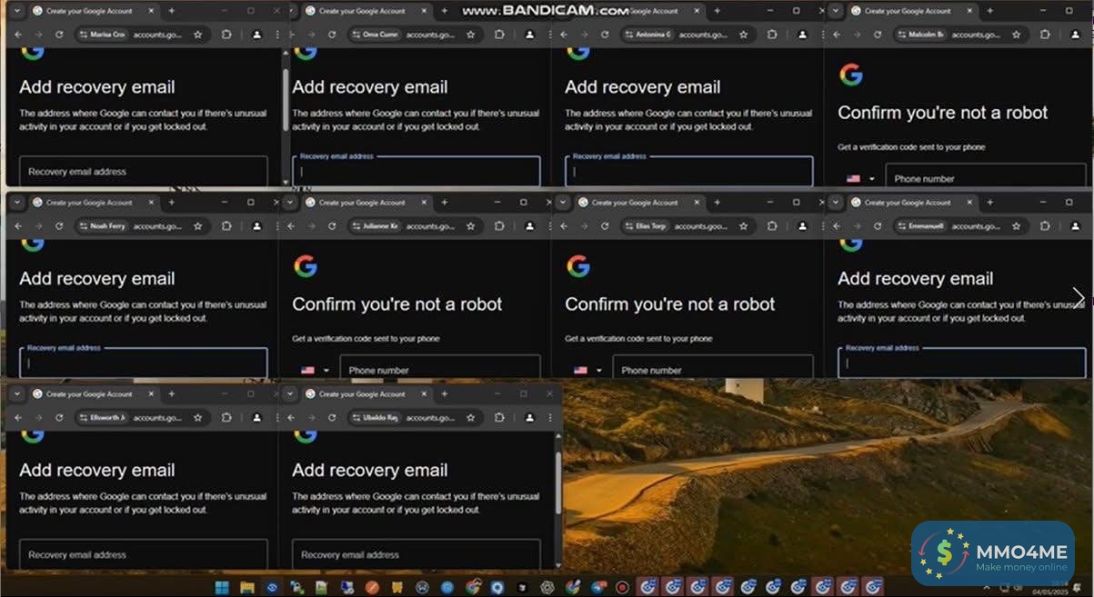Reload the page in Malcolm window
Image resolution: width=1094 pixels, height=597 pixels.
coord(878,35)
